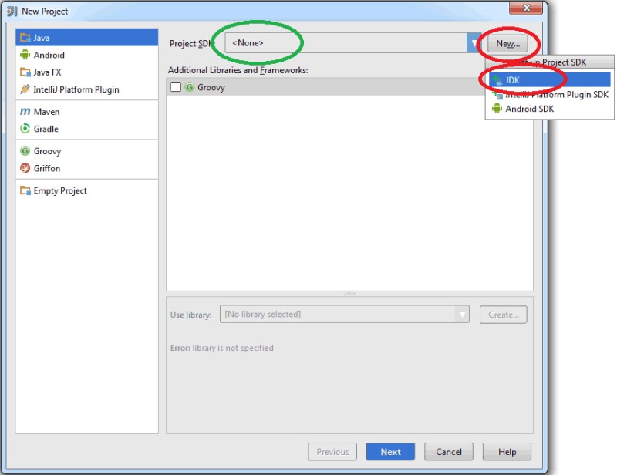Click the Next button
The image size is (617, 475).
[x=390, y=452]
